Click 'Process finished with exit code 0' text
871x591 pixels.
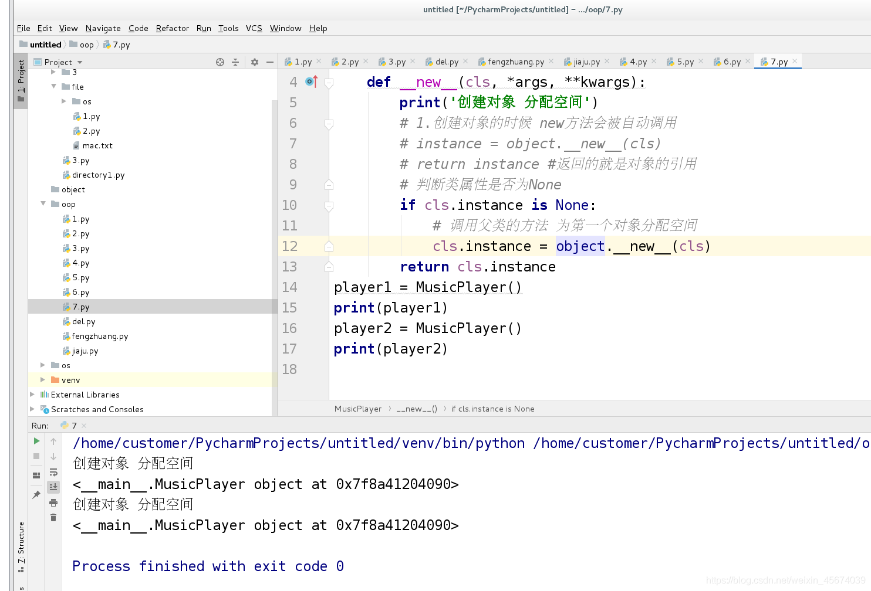coord(208,566)
